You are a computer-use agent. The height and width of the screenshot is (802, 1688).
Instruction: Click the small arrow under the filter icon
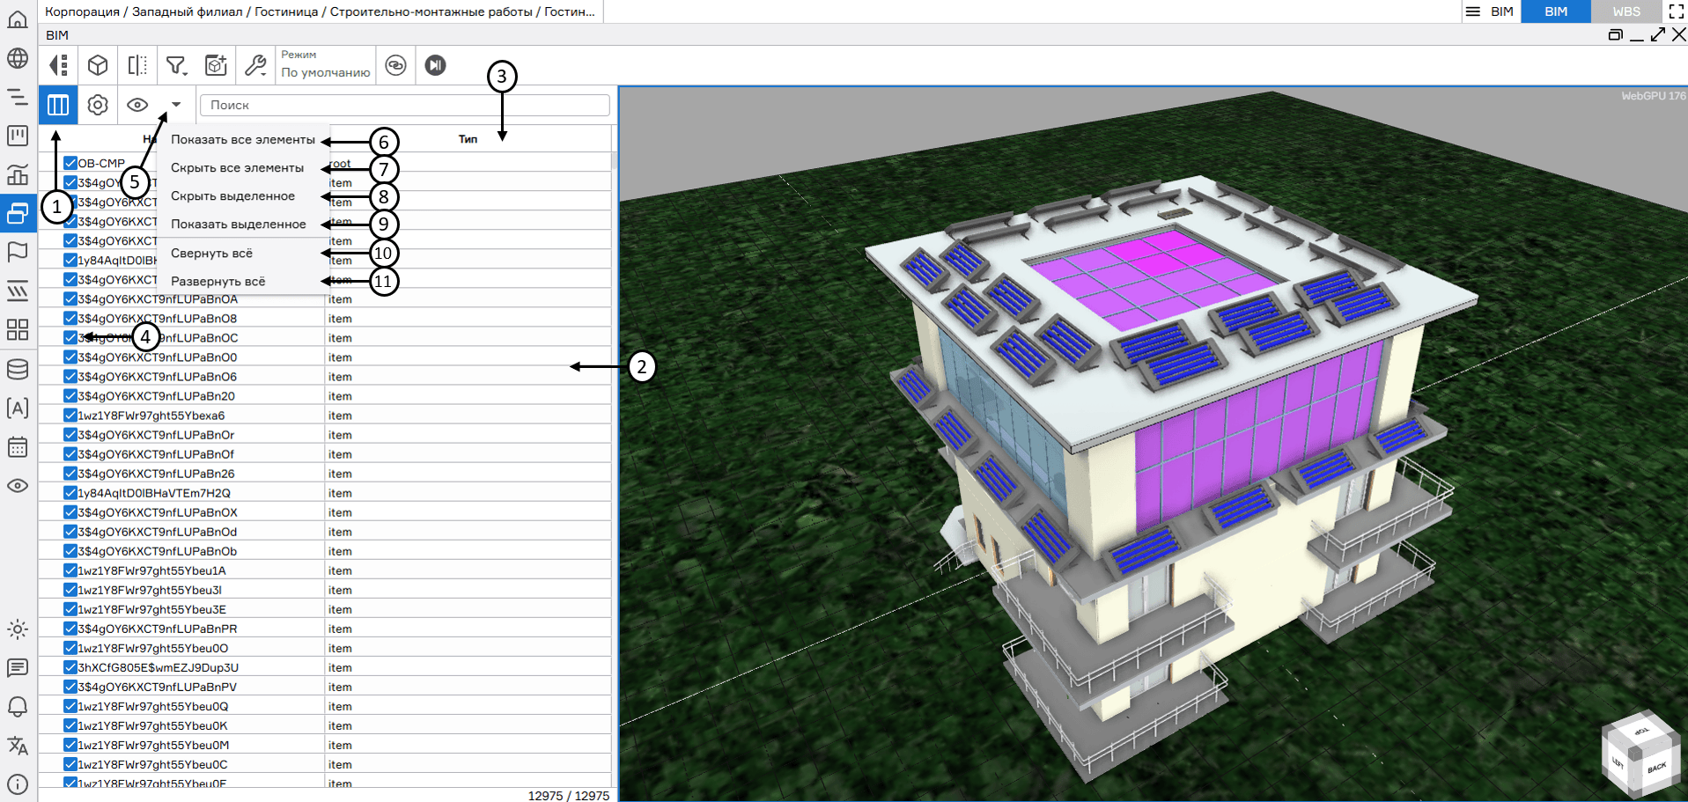point(183,73)
